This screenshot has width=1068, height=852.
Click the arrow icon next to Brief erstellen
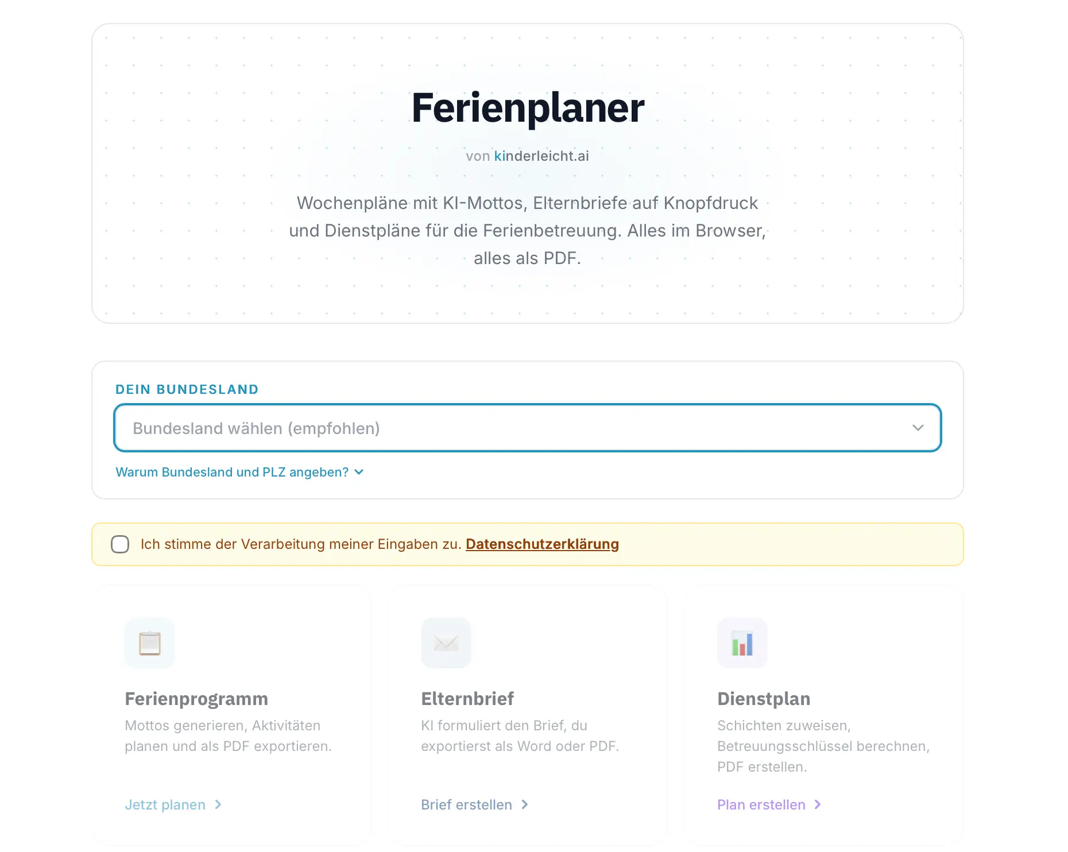525,805
